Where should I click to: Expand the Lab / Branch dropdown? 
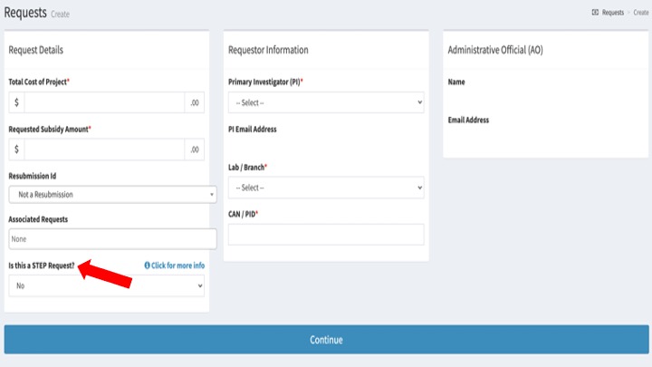[x=326, y=188]
